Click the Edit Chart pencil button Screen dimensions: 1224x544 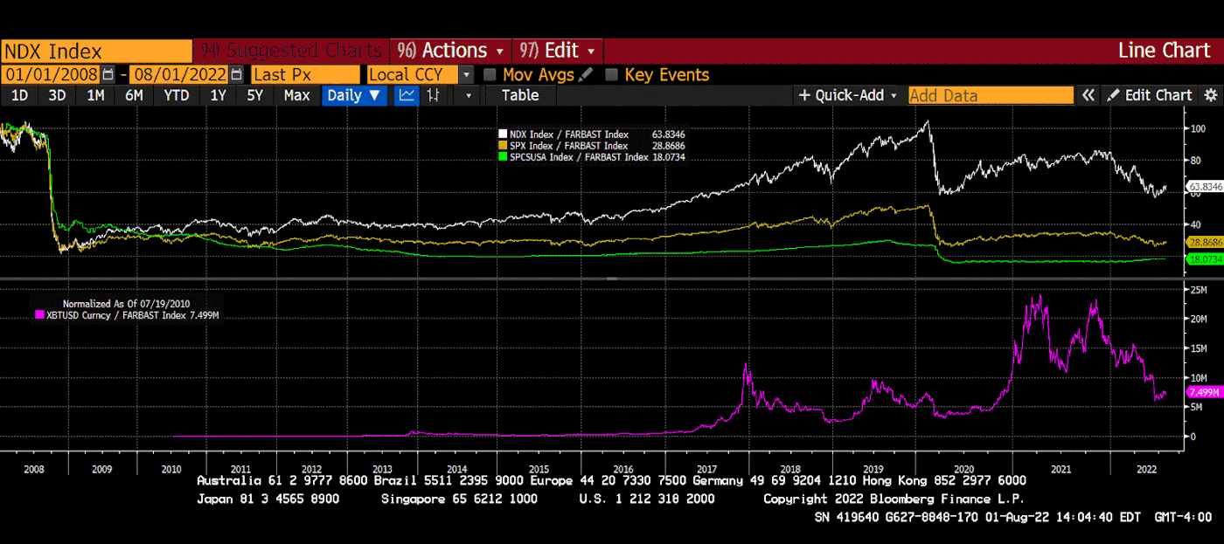tap(1150, 95)
